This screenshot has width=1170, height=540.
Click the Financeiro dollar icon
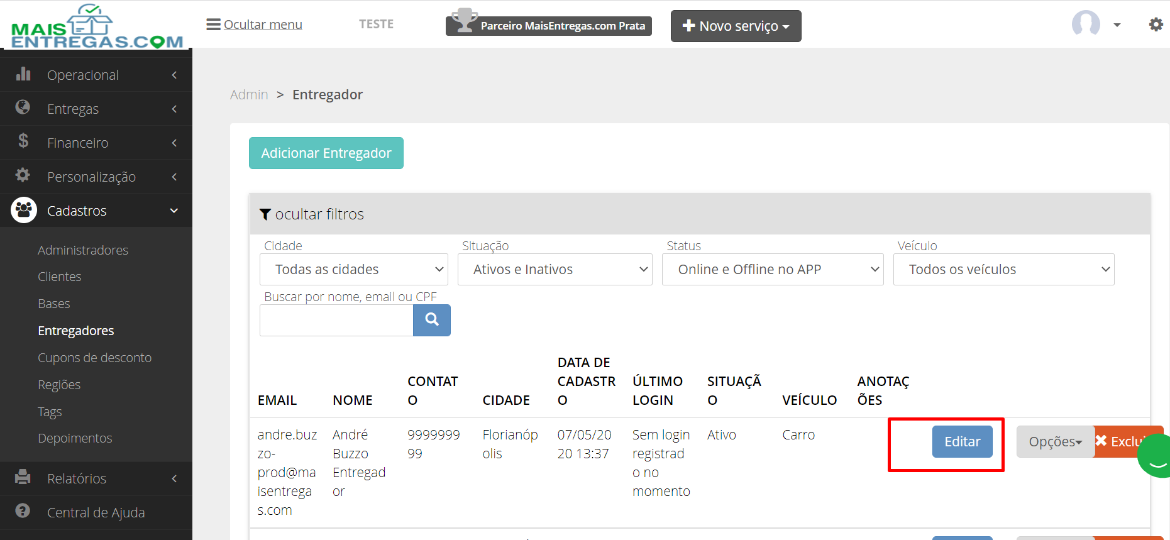coord(23,141)
